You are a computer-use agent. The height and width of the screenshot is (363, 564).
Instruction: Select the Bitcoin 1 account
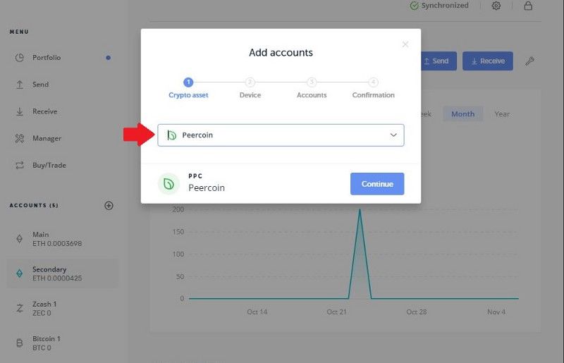pyautogui.click(x=62, y=343)
